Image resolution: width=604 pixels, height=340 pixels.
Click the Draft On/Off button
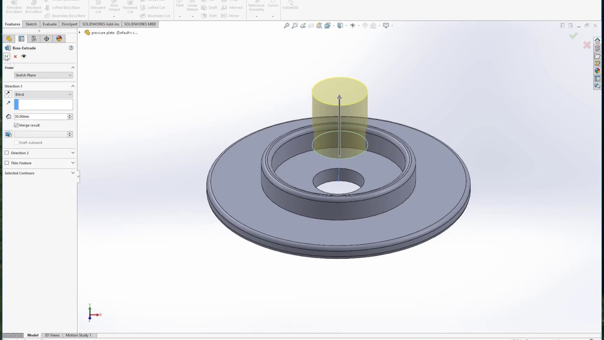tap(8, 134)
